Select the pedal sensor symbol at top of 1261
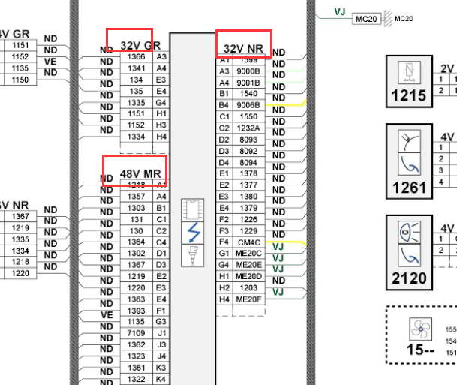Screen dimensions: 457x385 [409, 141]
